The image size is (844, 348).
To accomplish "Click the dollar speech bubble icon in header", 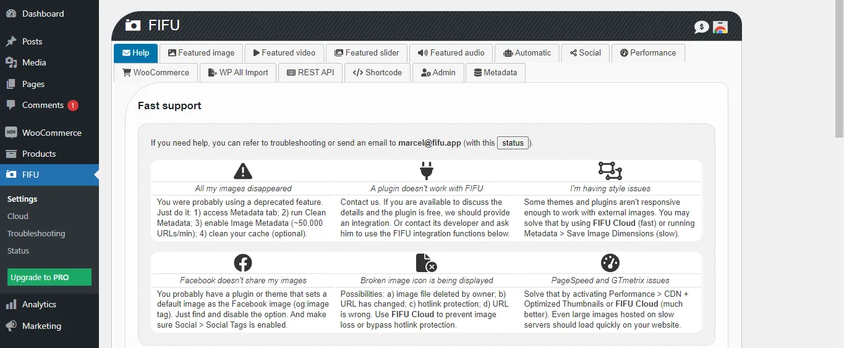I will pos(701,27).
